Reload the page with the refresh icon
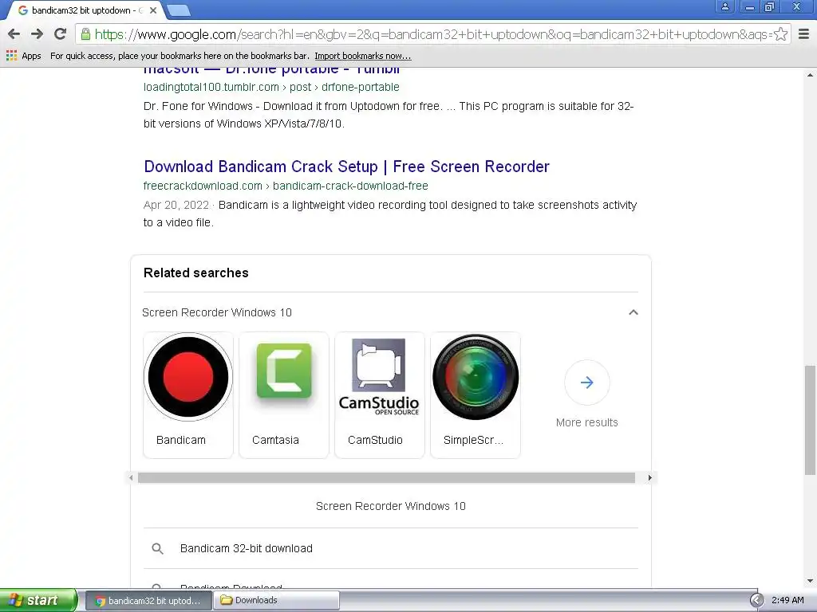817x612 pixels. click(x=61, y=34)
